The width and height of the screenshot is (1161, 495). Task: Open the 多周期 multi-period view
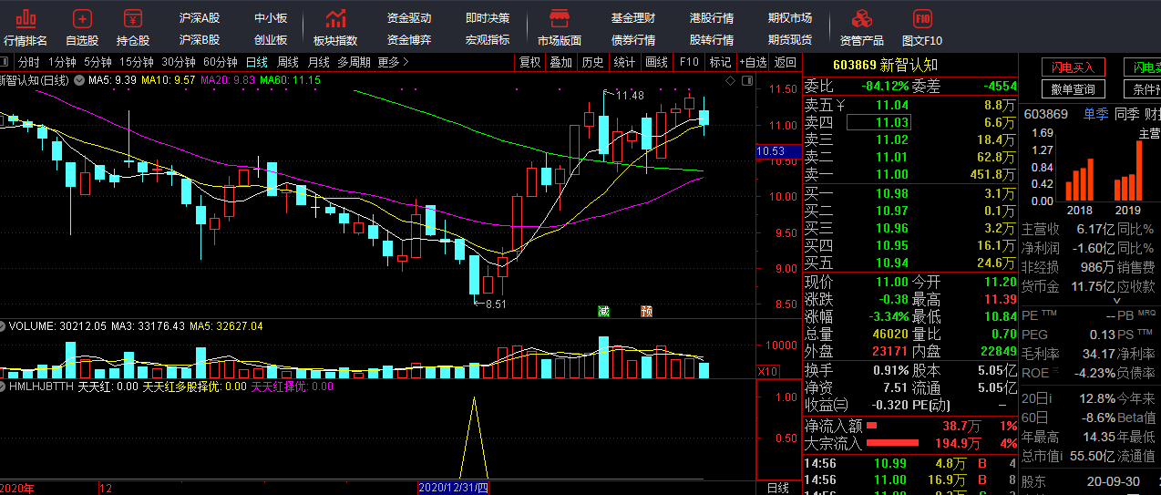(x=354, y=62)
